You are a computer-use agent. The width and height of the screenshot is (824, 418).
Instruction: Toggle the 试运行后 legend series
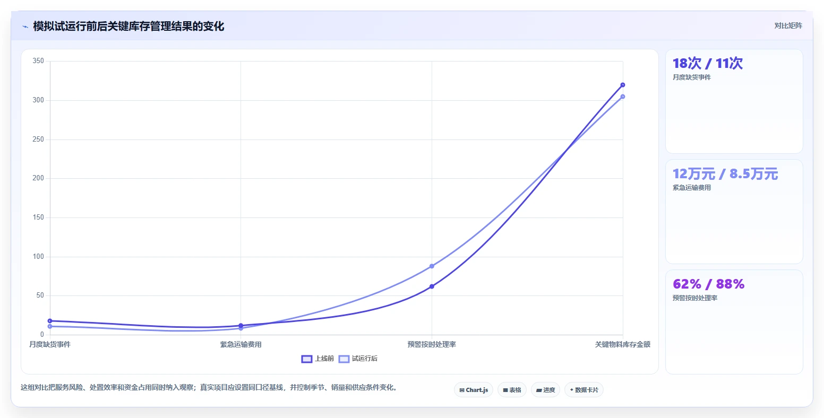358,359
